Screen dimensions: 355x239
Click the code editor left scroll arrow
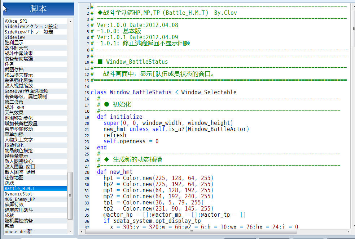click(82, 231)
